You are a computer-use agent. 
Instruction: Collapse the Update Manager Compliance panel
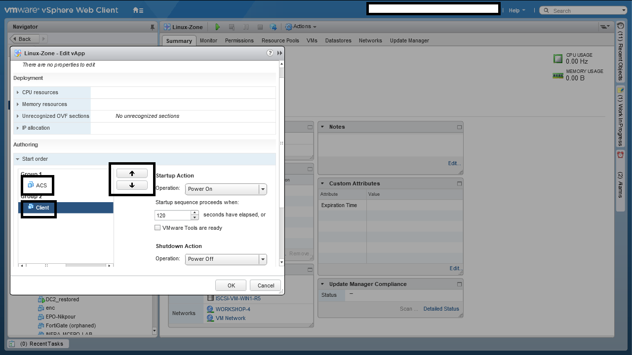tap(322, 284)
